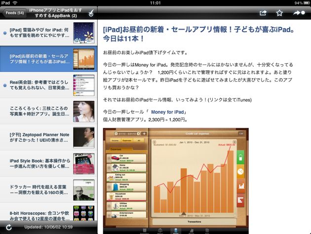The image size is (311, 234).
Task: Refresh feeds with the reload icon
Action: click(x=9, y=227)
